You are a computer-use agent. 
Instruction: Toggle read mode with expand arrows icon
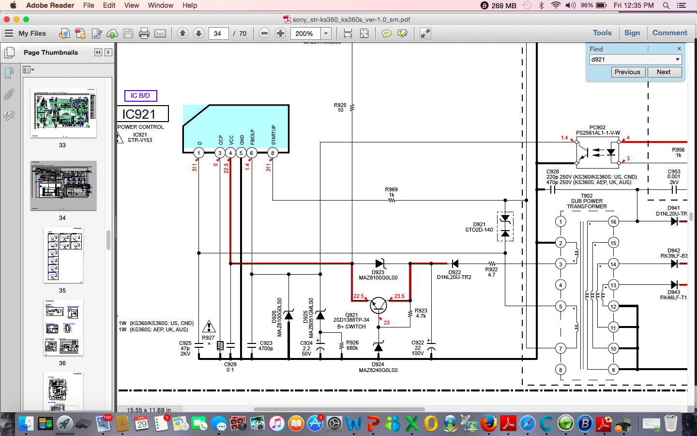[x=425, y=33]
